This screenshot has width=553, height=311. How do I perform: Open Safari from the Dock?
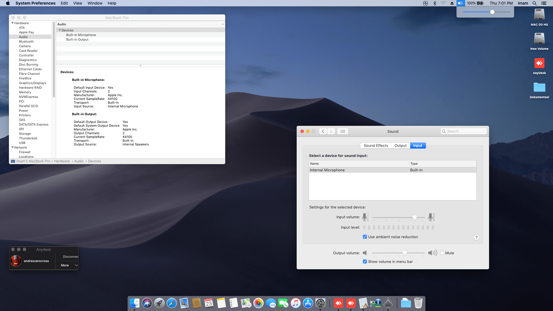pos(172,303)
